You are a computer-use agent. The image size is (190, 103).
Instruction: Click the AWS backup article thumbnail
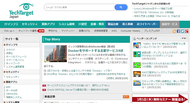point(137,74)
